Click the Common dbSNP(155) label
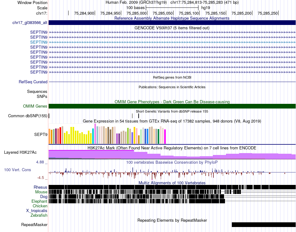The height and width of the screenshot is (232, 296). click(27, 116)
